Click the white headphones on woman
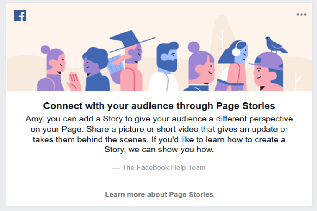 point(236,52)
